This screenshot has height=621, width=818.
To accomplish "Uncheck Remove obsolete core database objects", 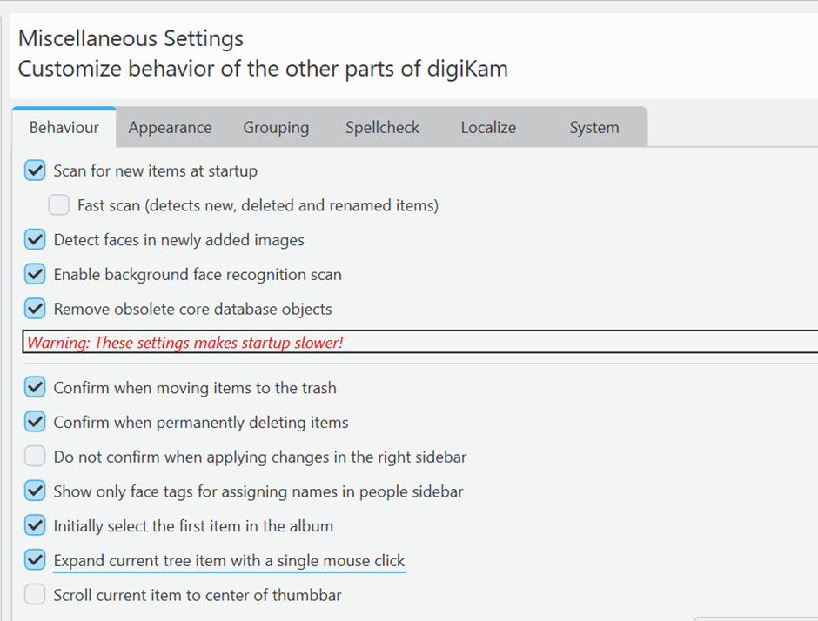I will [x=35, y=309].
